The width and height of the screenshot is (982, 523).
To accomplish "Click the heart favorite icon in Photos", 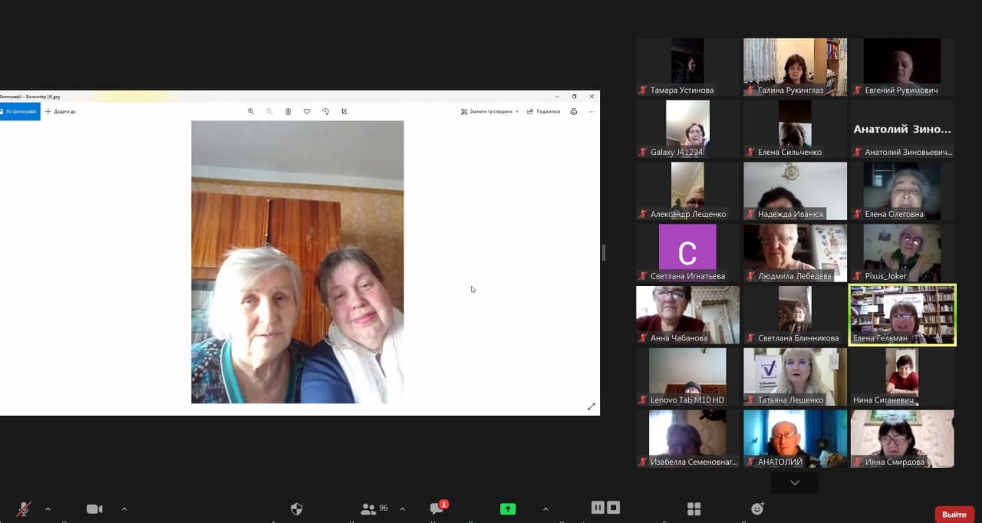I will click(x=307, y=111).
